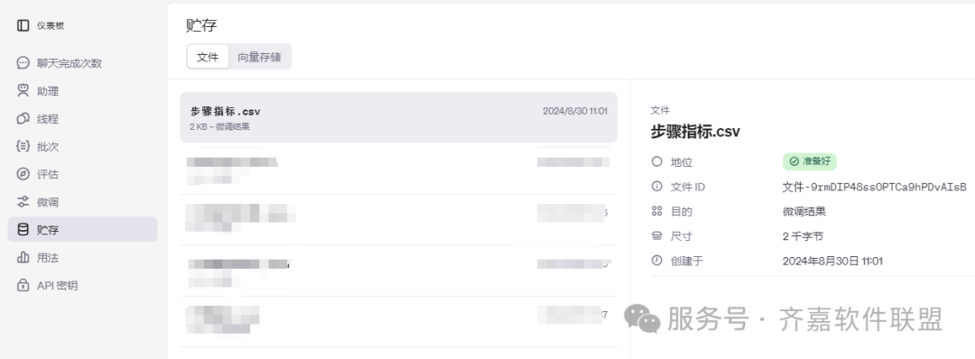Click the 准备好 status badge

(809, 161)
